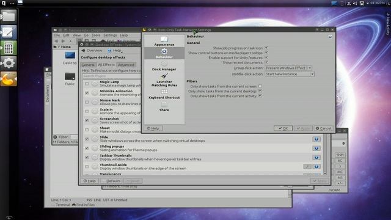Screen dimensions: 391x220
Task: Switch to All Effects tab
Action: click(106, 65)
